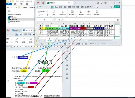Viewport: 135px width, 98px height.
Task: Click the zoom out minus icon in the status bar
Action: 98,44
